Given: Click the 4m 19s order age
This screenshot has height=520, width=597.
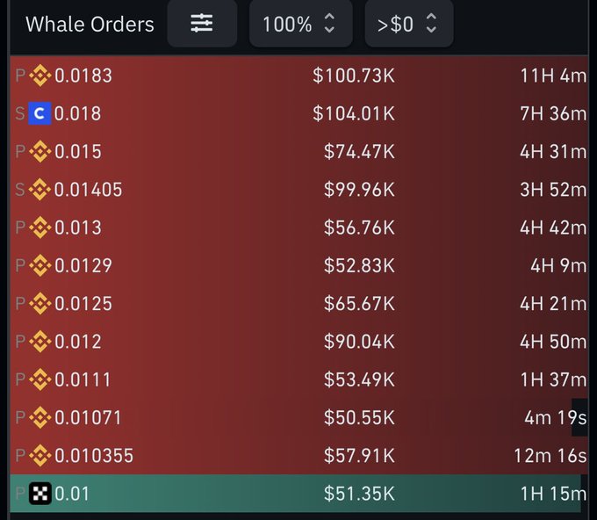Looking at the screenshot, I should coord(556,417).
